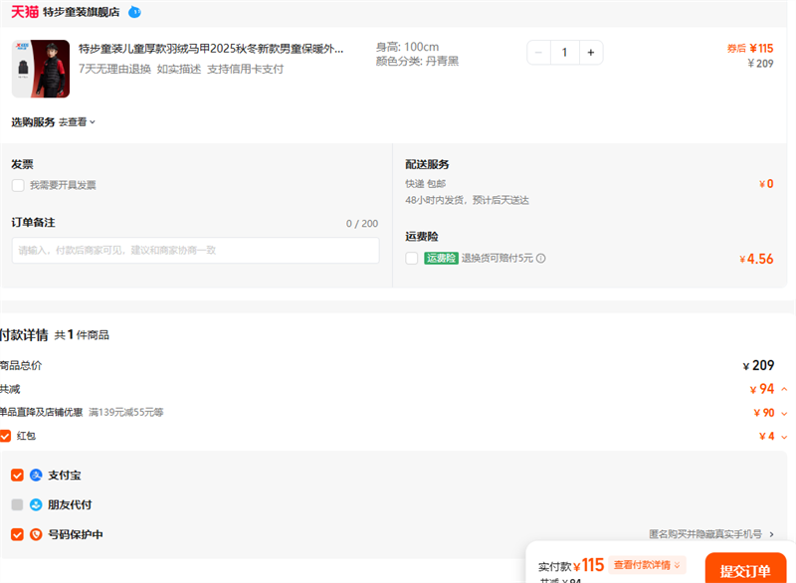
Task: Click the green 运费险 badge
Action: click(x=441, y=259)
